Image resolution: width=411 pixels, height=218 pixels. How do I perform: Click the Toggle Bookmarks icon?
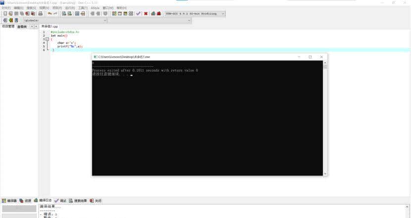11,20
